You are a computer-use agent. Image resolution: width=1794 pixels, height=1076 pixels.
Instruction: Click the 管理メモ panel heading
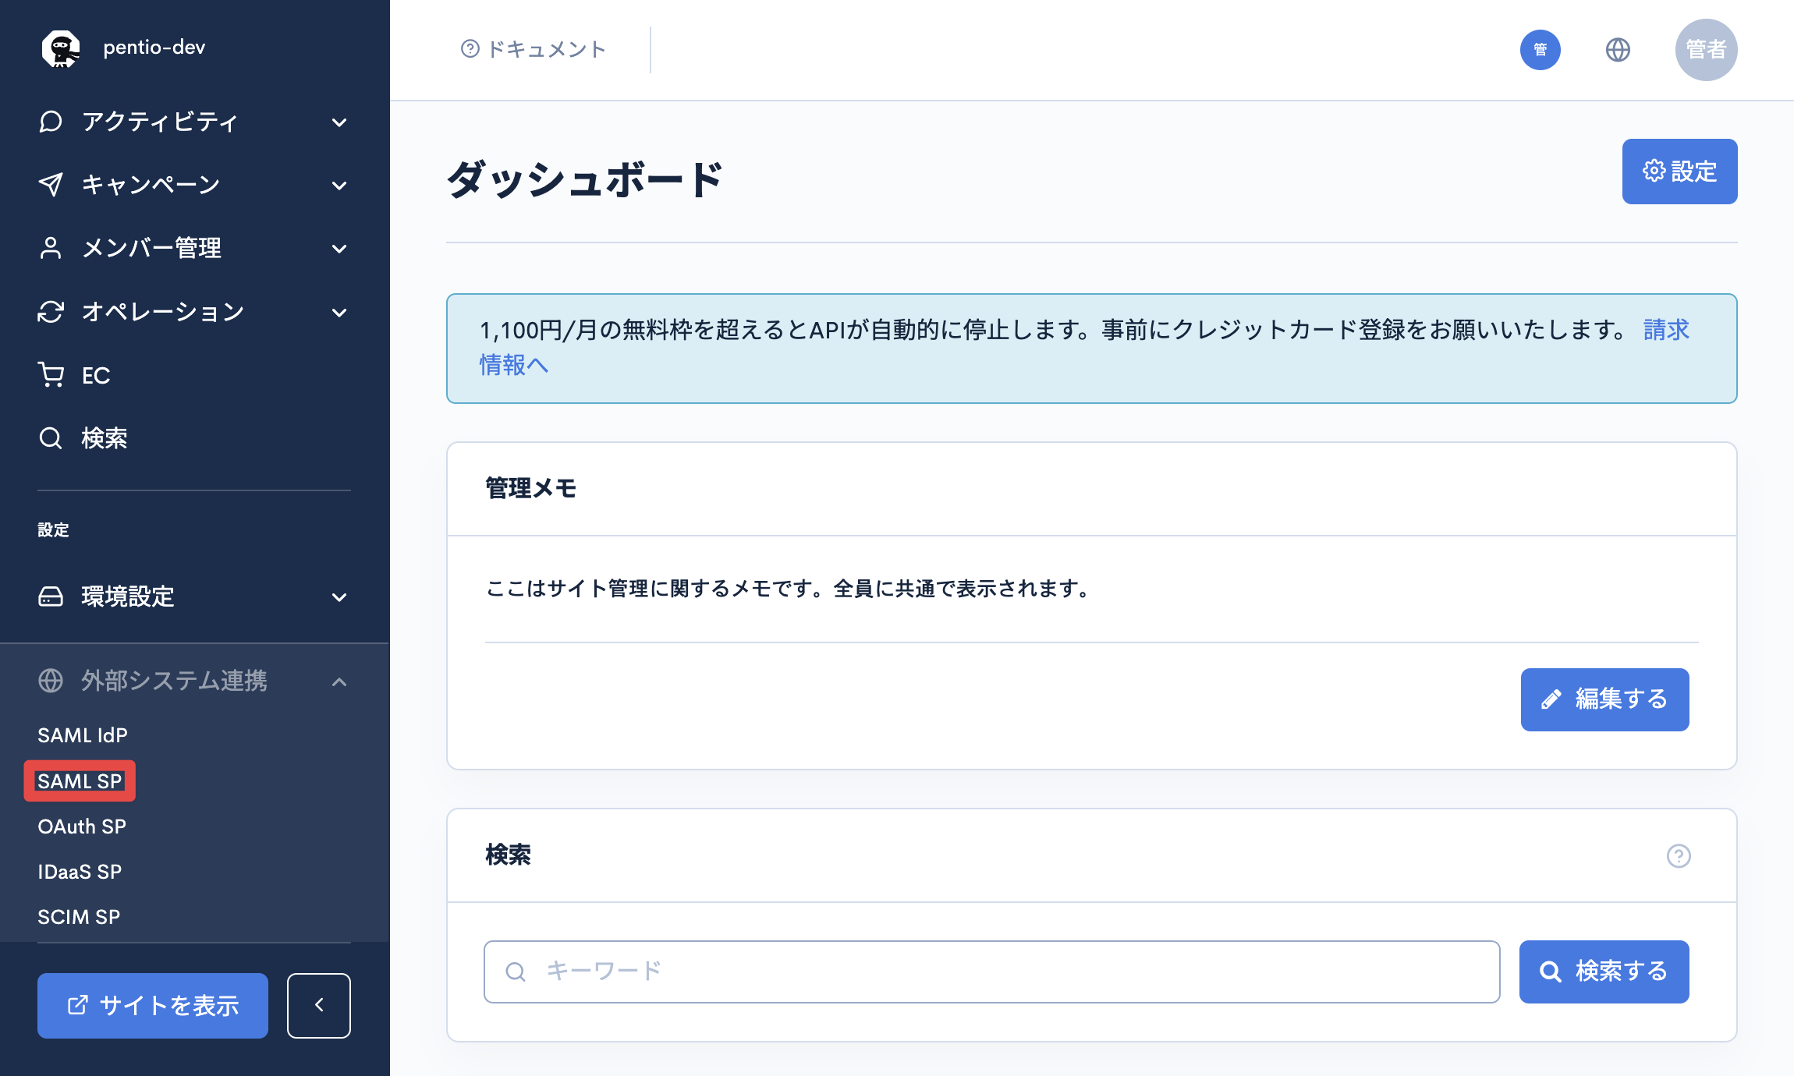[x=530, y=488]
